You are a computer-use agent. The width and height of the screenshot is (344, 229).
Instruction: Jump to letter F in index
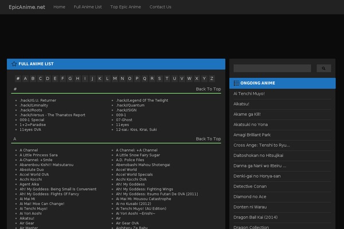click(62, 78)
